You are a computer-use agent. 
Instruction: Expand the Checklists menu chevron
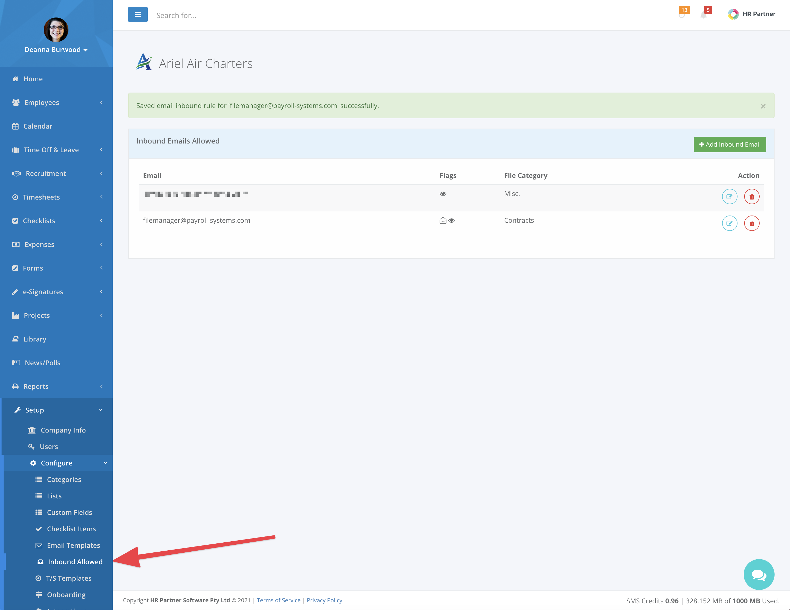(x=101, y=221)
